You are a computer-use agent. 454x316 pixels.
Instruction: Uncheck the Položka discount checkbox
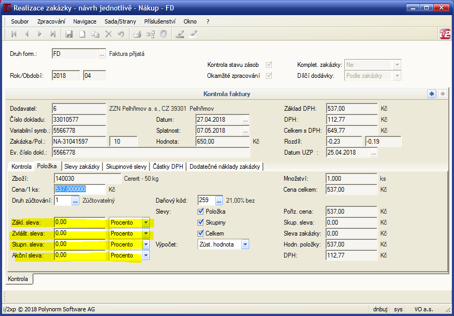(x=201, y=212)
